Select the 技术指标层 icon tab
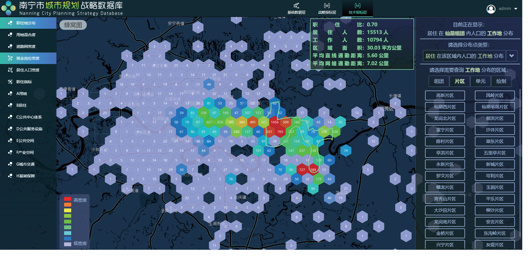Screen dimensions: 528x267 (357, 6)
